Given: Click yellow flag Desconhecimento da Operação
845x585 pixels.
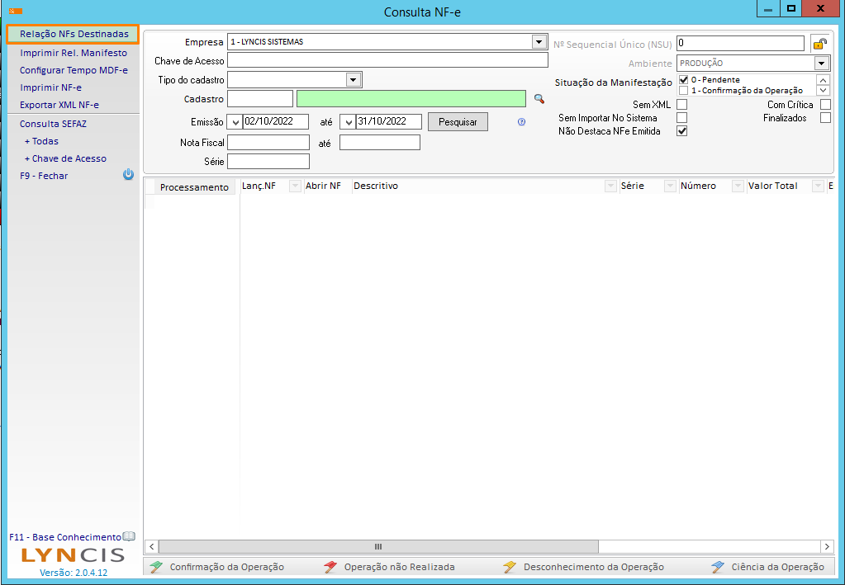Looking at the screenshot, I should click(510, 567).
